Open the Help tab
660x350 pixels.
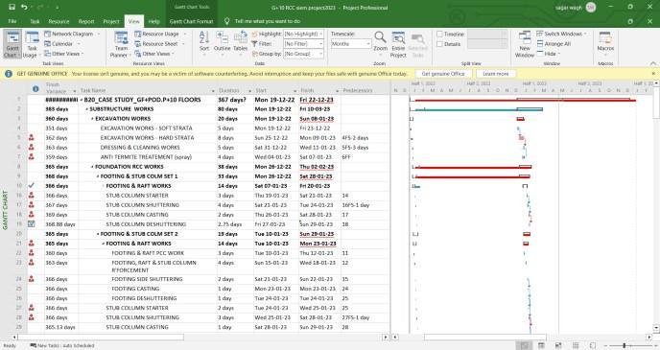point(154,21)
